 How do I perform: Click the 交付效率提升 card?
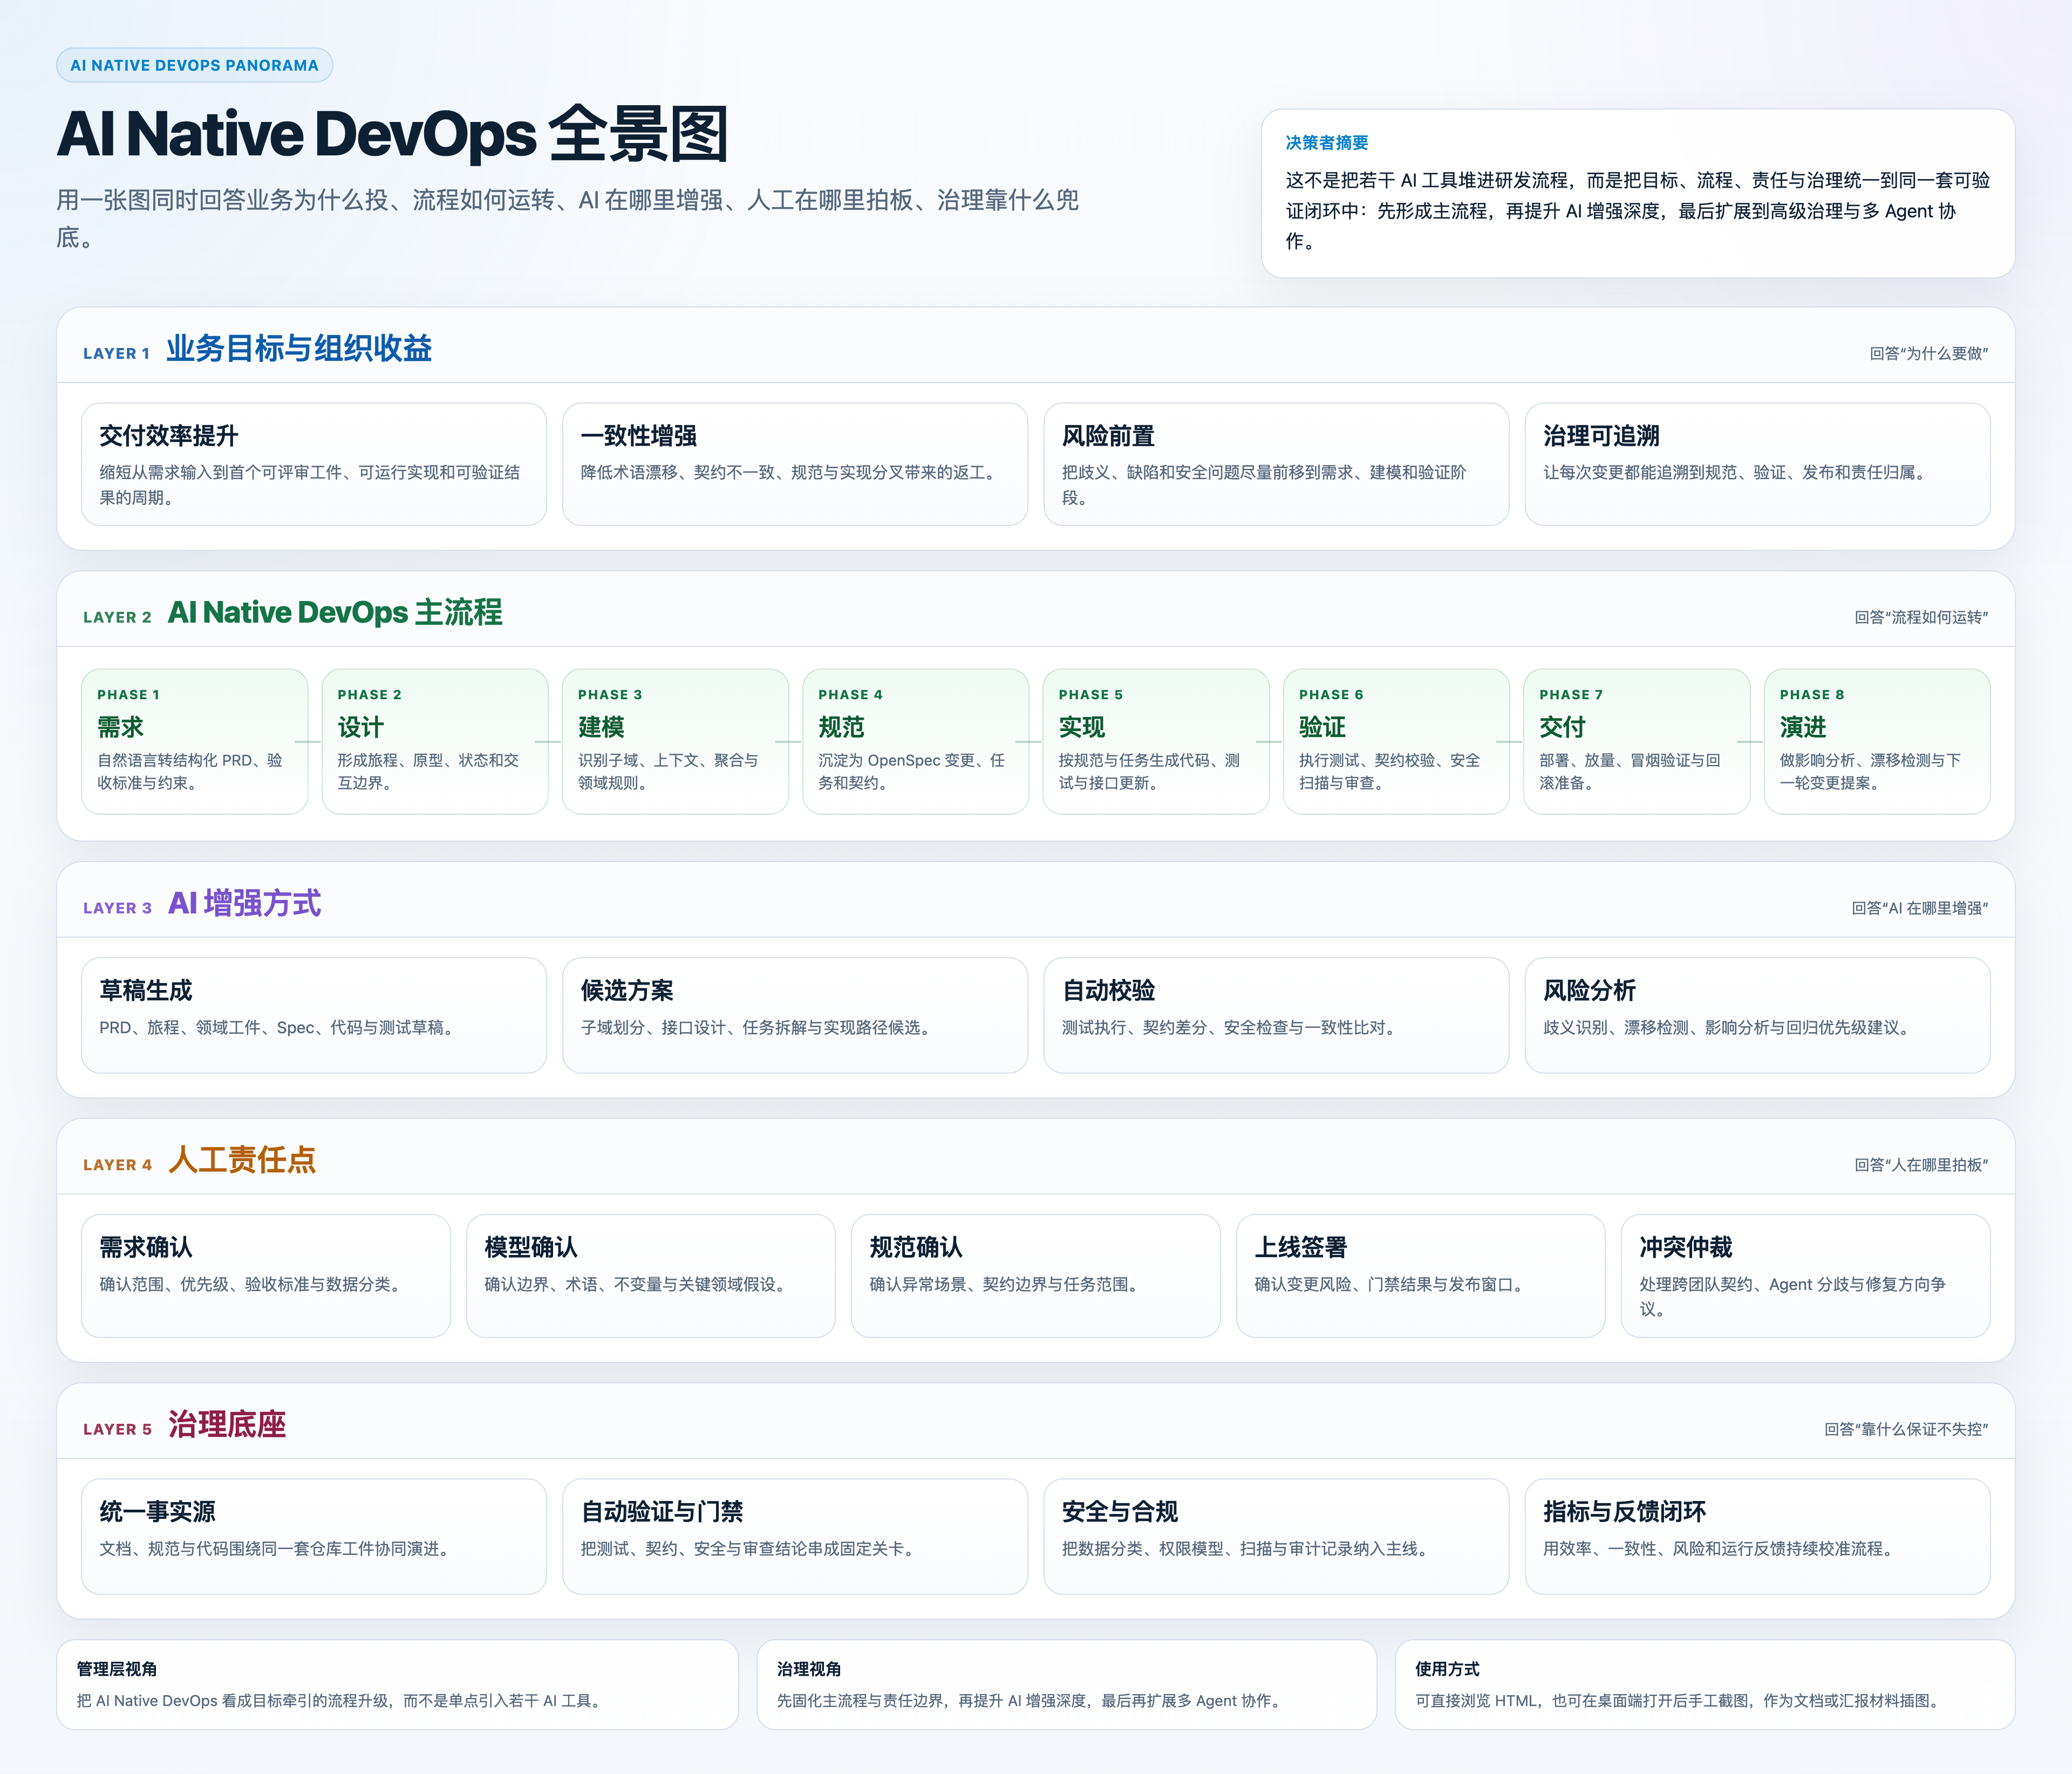pos(314,464)
